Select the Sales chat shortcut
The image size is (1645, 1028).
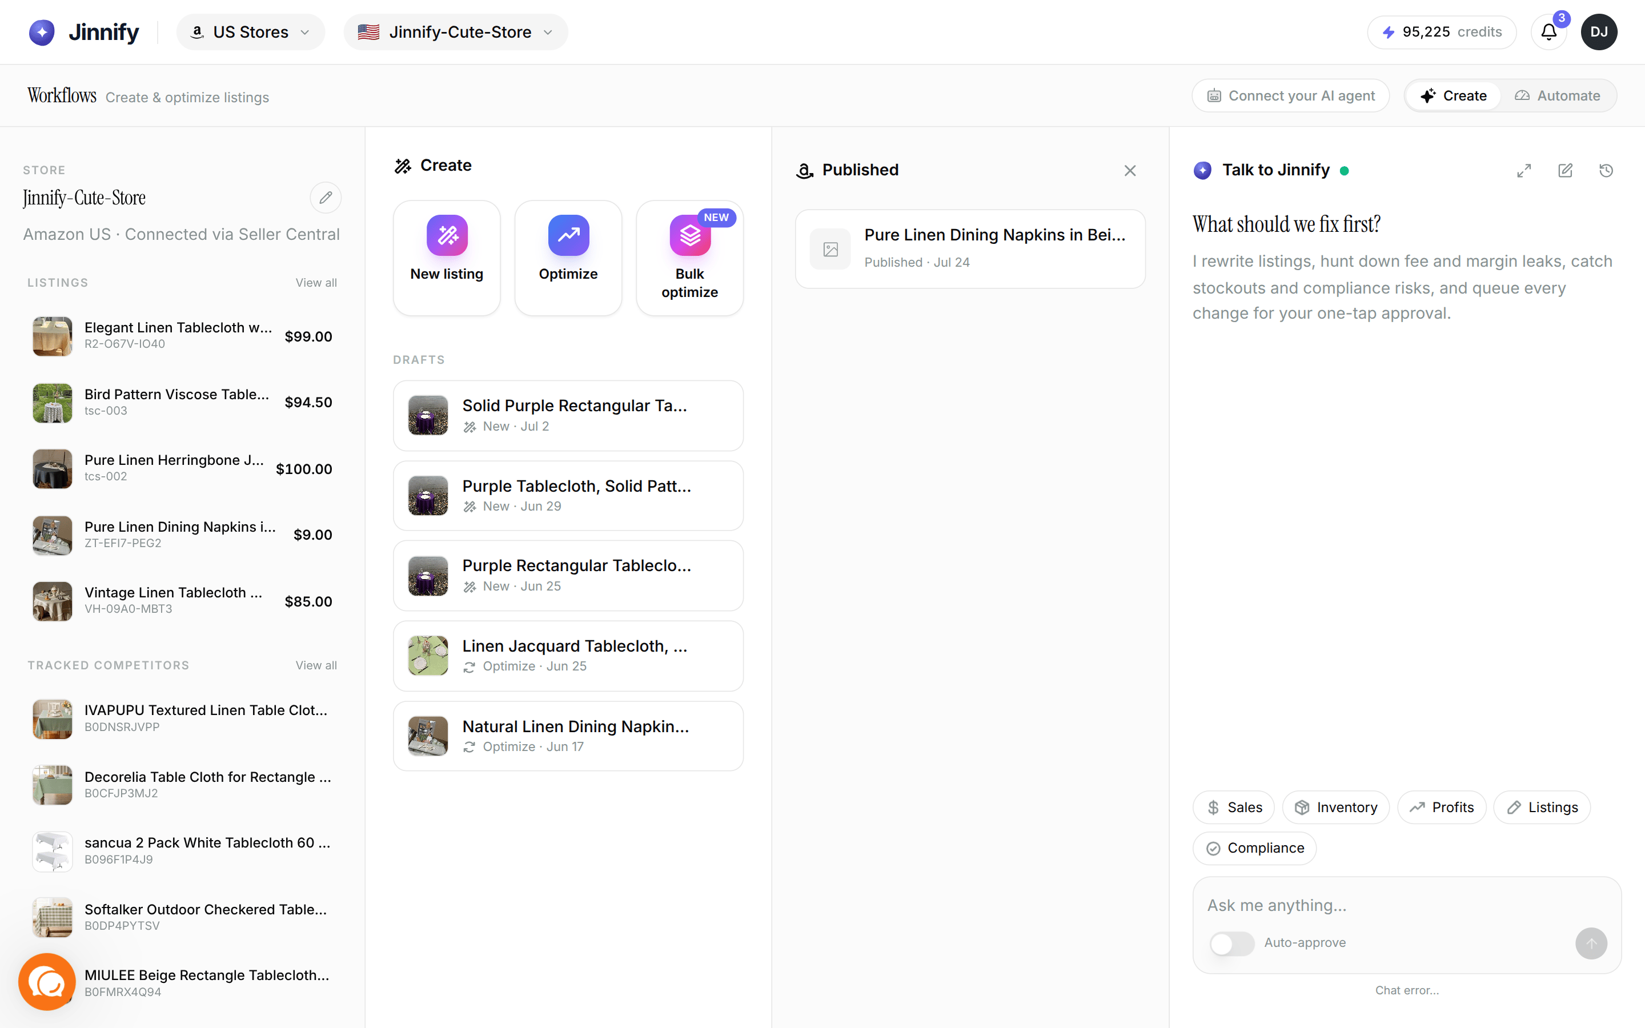coord(1234,807)
